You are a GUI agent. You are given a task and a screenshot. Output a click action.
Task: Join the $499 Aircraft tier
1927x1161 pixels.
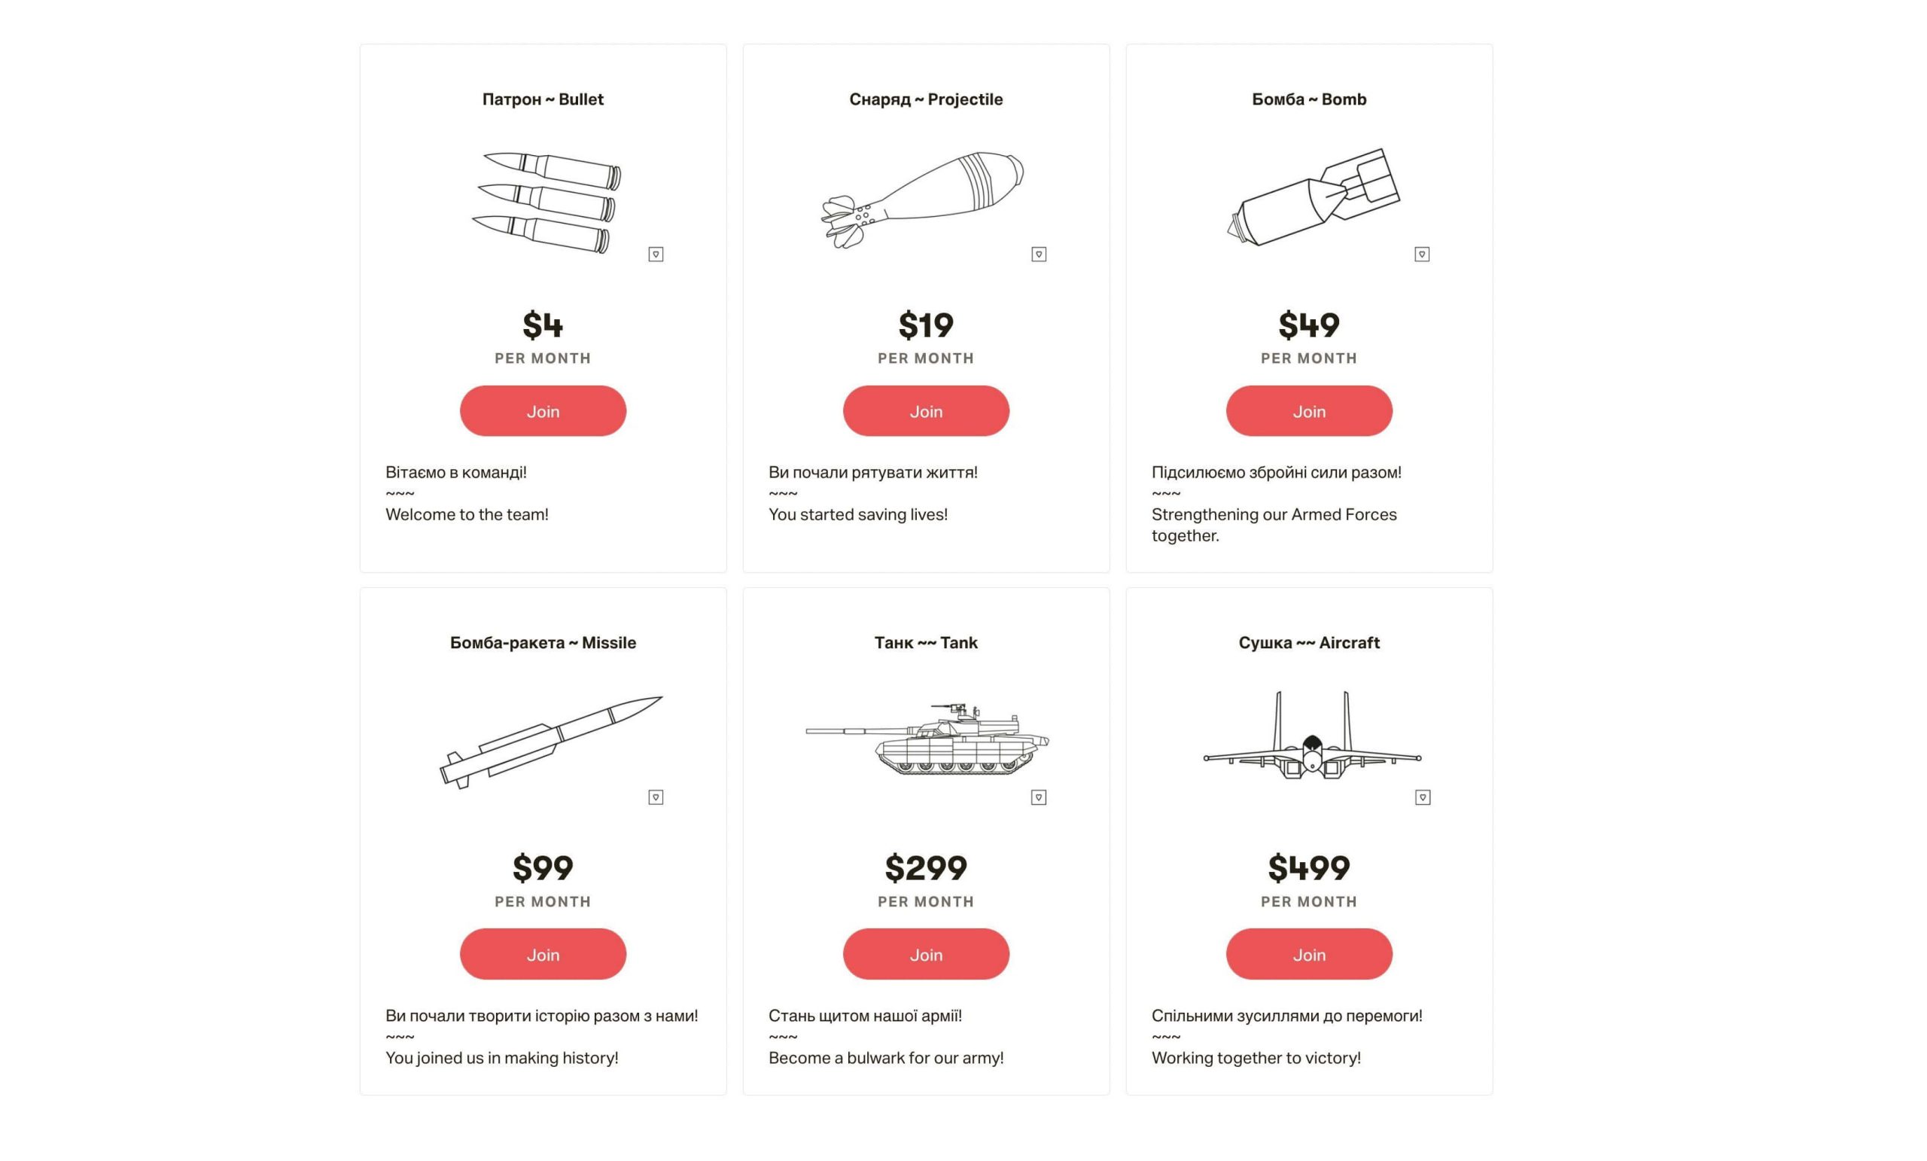[x=1308, y=954]
